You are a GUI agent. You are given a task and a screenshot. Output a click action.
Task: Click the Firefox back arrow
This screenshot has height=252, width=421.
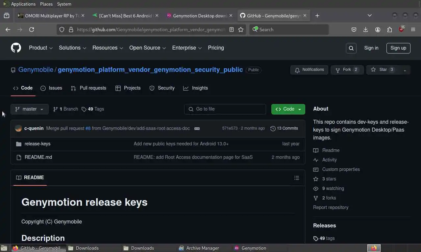pos(8,30)
